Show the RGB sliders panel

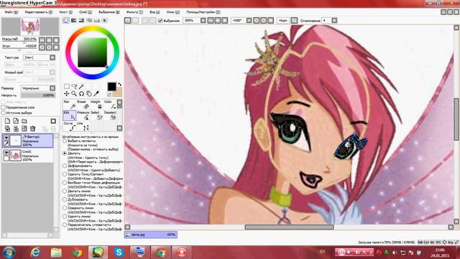[73, 20]
